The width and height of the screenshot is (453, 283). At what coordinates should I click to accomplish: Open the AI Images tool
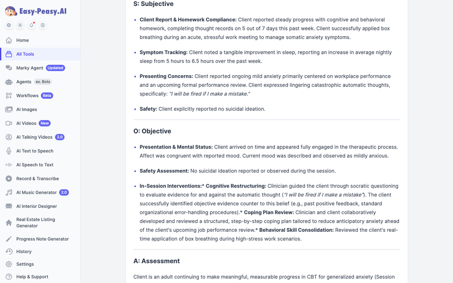click(x=40, y=110)
